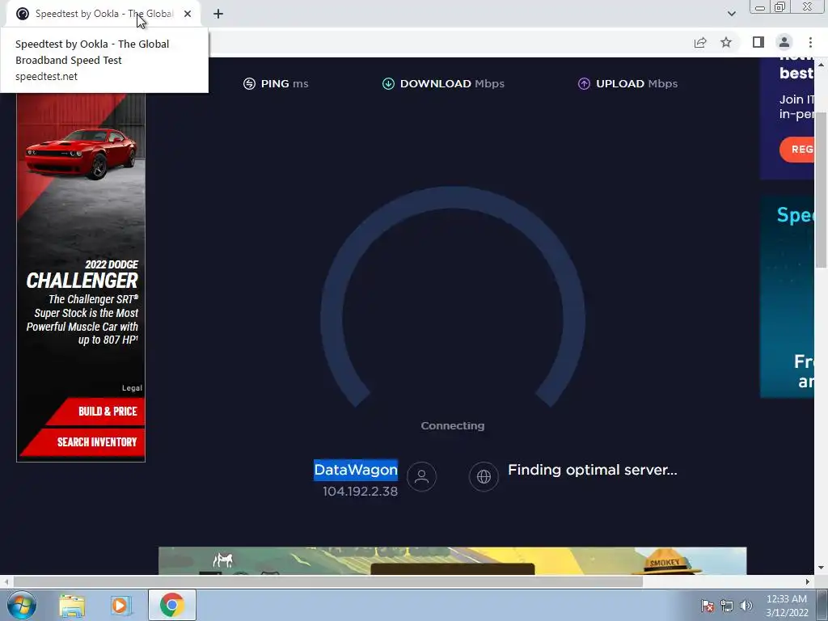Open the Action Center flag icon
828x621 pixels.
click(708, 606)
